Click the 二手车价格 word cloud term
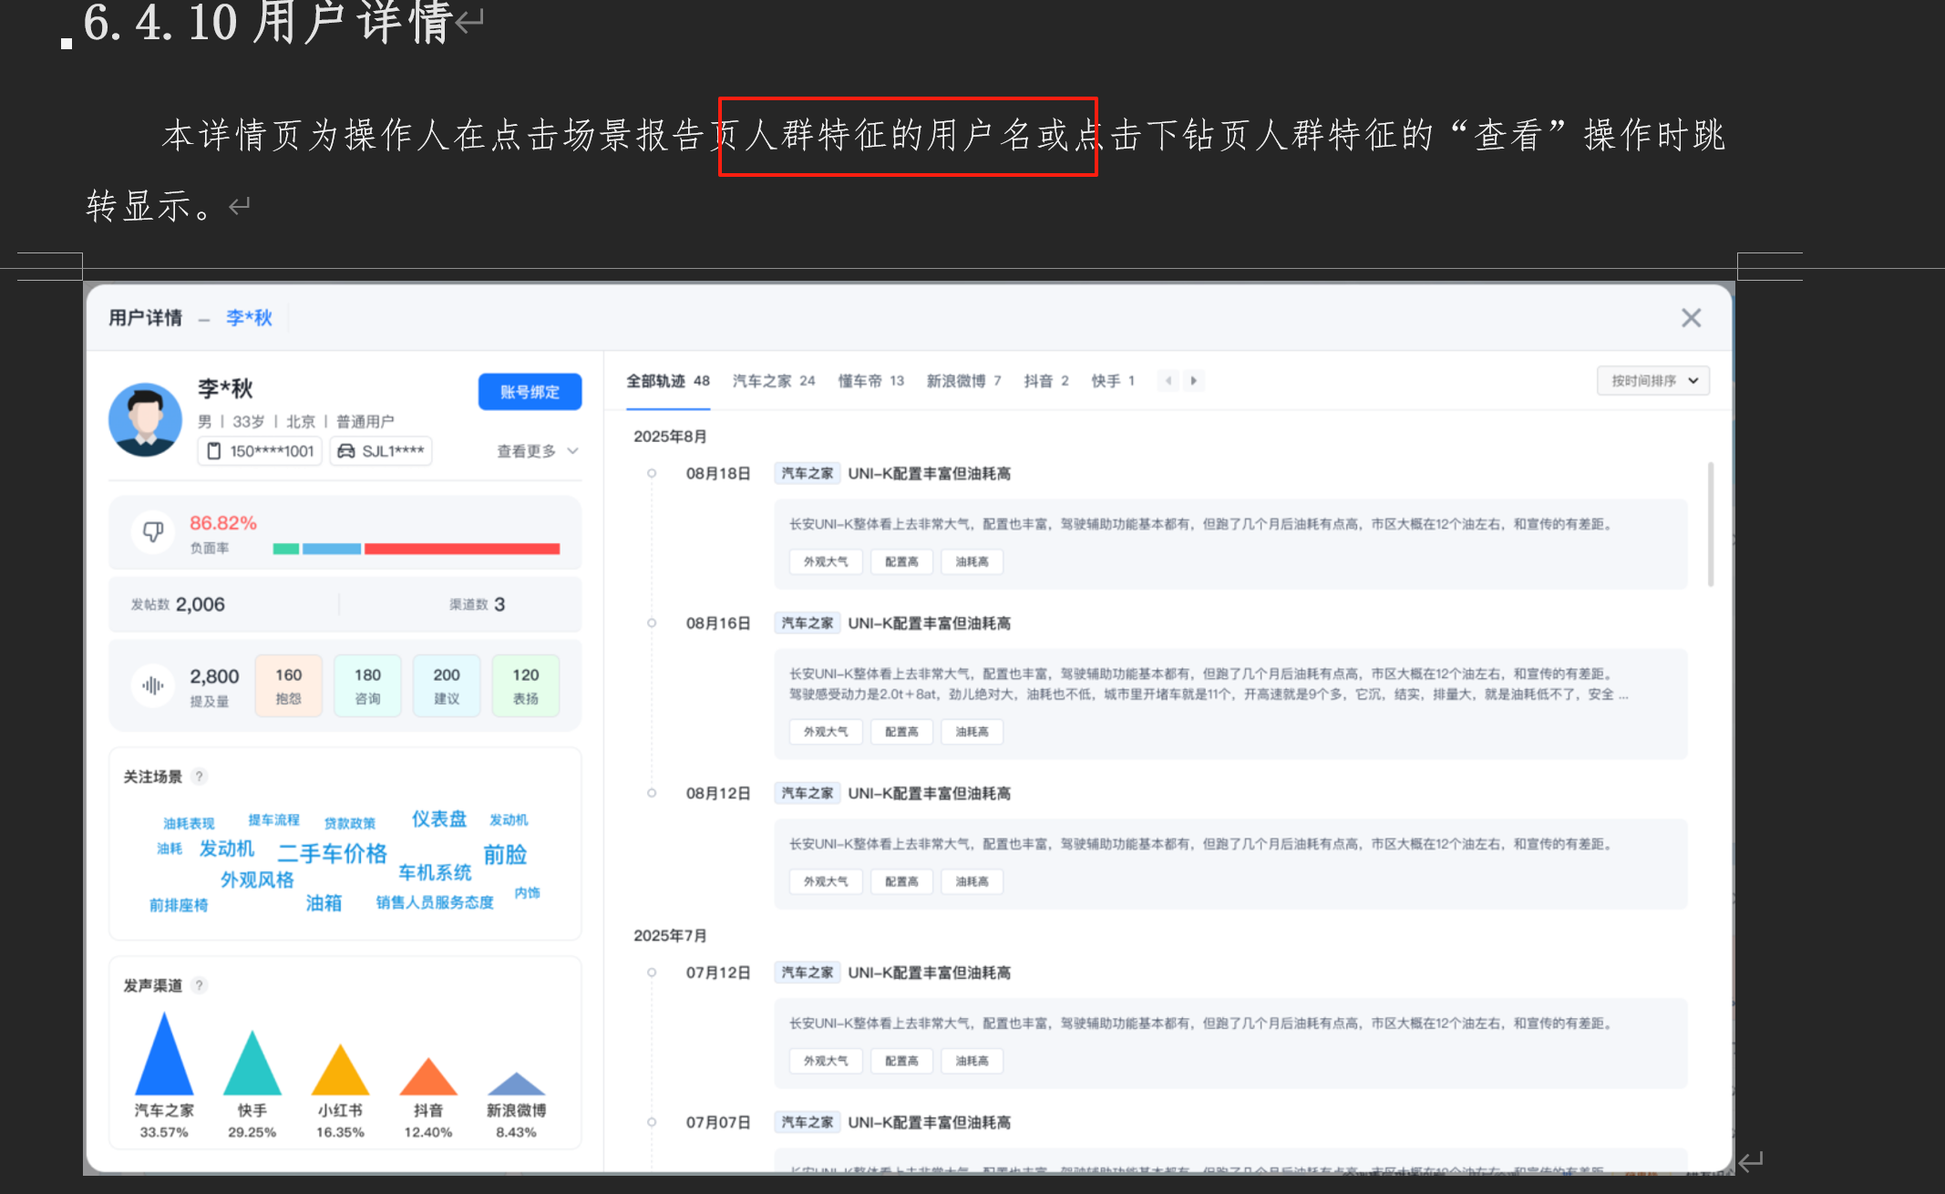The height and width of the screenshot is (1194, 1945). [332, 854]
